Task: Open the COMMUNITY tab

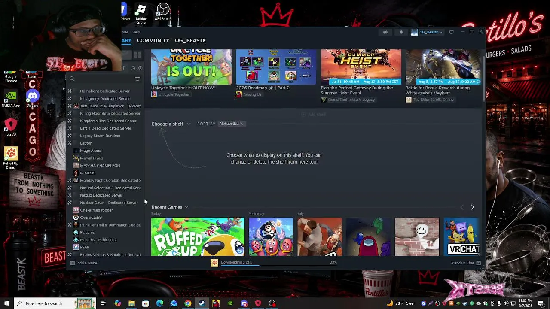Action: [x=153, y=40]
